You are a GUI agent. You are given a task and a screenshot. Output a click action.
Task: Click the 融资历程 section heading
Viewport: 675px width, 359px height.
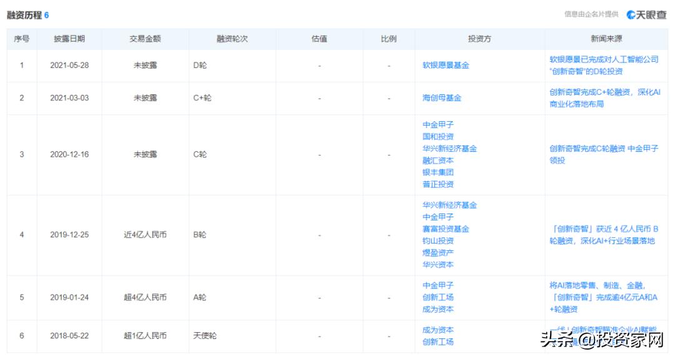(24, 15)
